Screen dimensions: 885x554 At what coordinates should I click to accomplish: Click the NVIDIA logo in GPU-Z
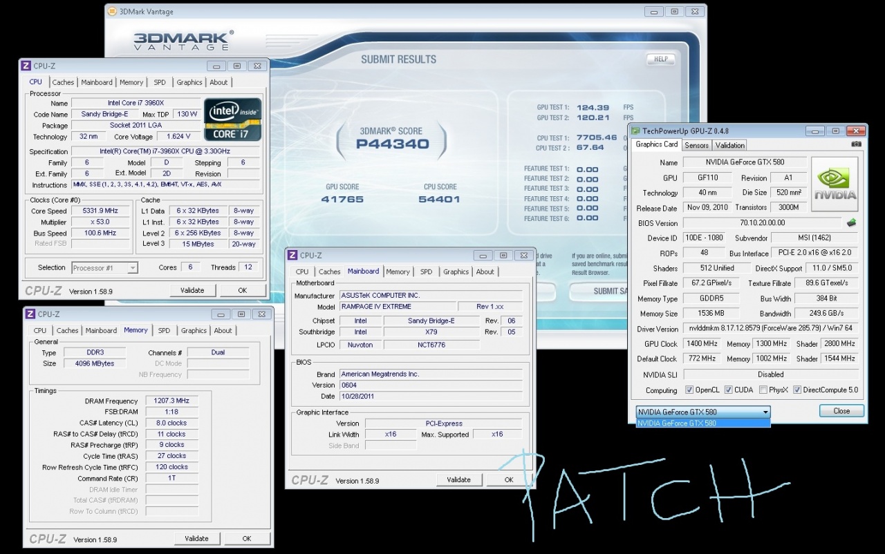tap(835, 184)
